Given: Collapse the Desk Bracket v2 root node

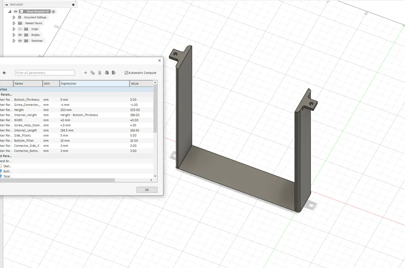Looking at the screenshot, I should click(10, 11).
